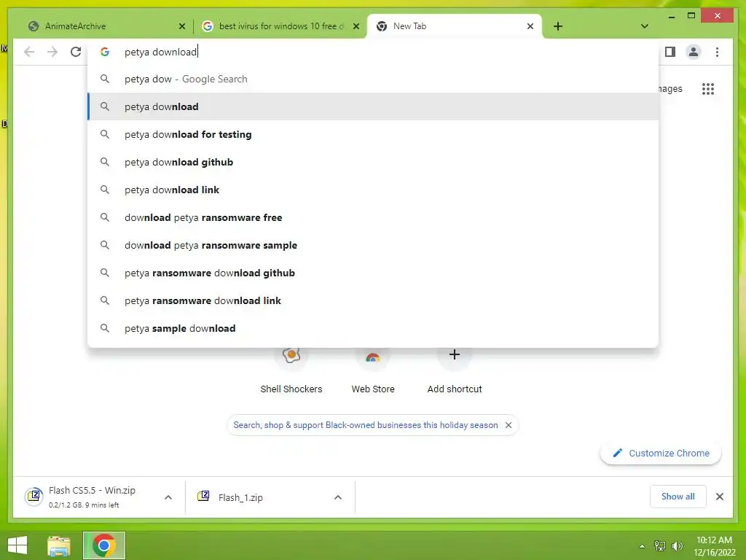Click the browser Forward arrow
Viewport: 746px width, 560px height.
(52, 52)
